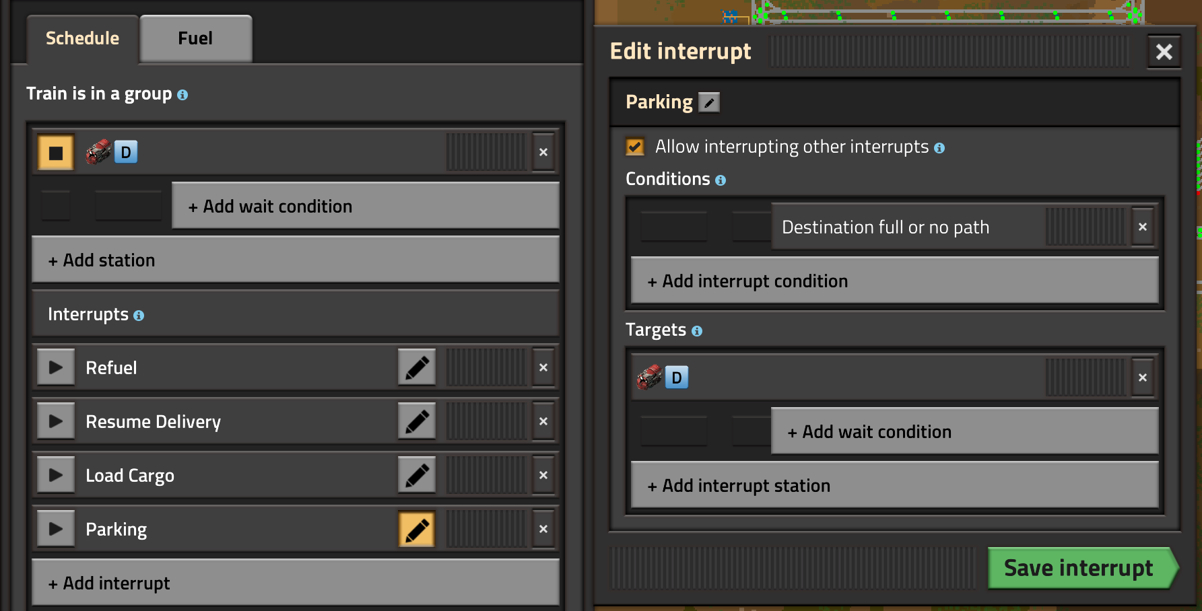This screenshot has height=611, width=1202.
Task: Open the Add station selector
Action: [295, 260]
